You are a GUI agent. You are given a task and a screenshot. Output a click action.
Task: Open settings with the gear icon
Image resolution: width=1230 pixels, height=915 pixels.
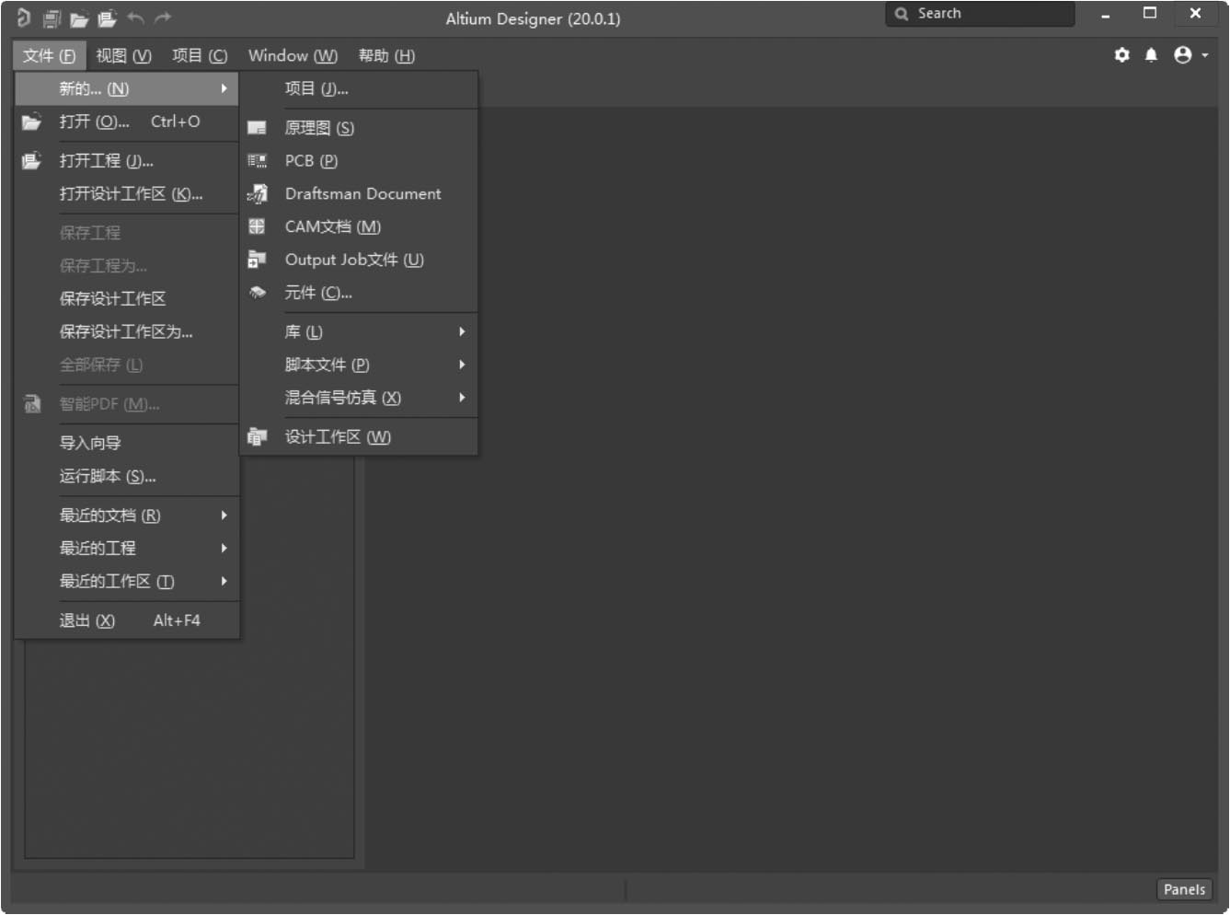(1121, 55)
